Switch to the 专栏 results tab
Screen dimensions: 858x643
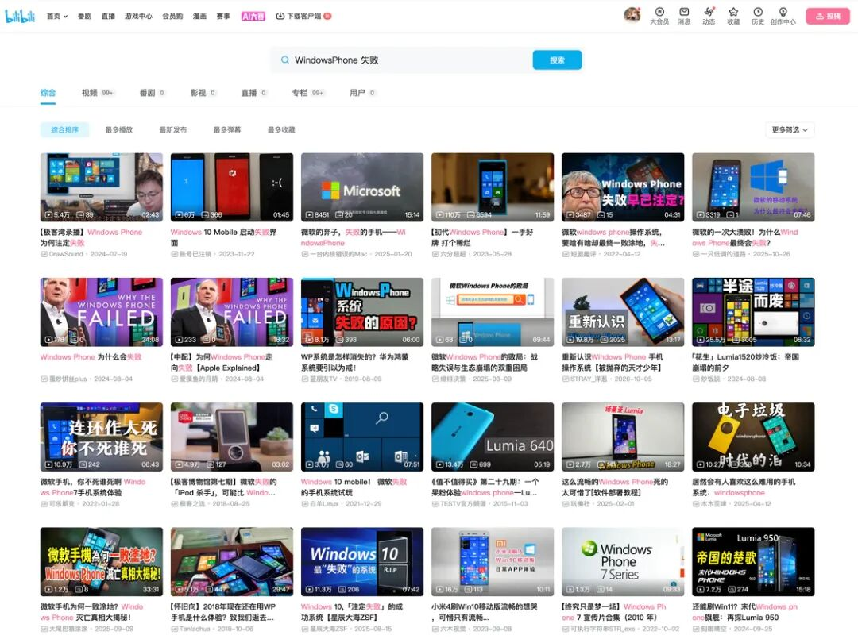click(x=300, y=93)
